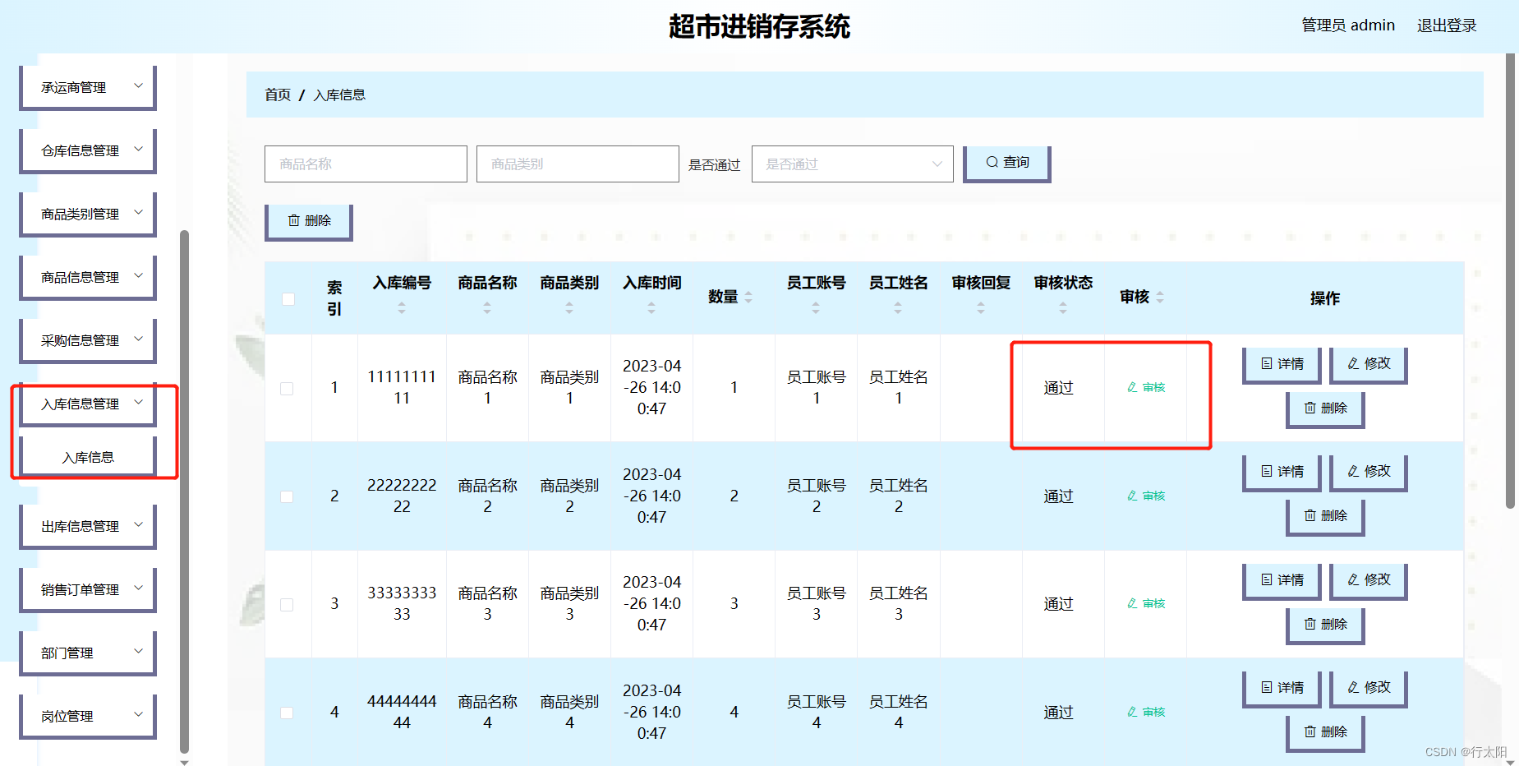
Task: Click 删除 for row 2
Action: click(1325, 517)
